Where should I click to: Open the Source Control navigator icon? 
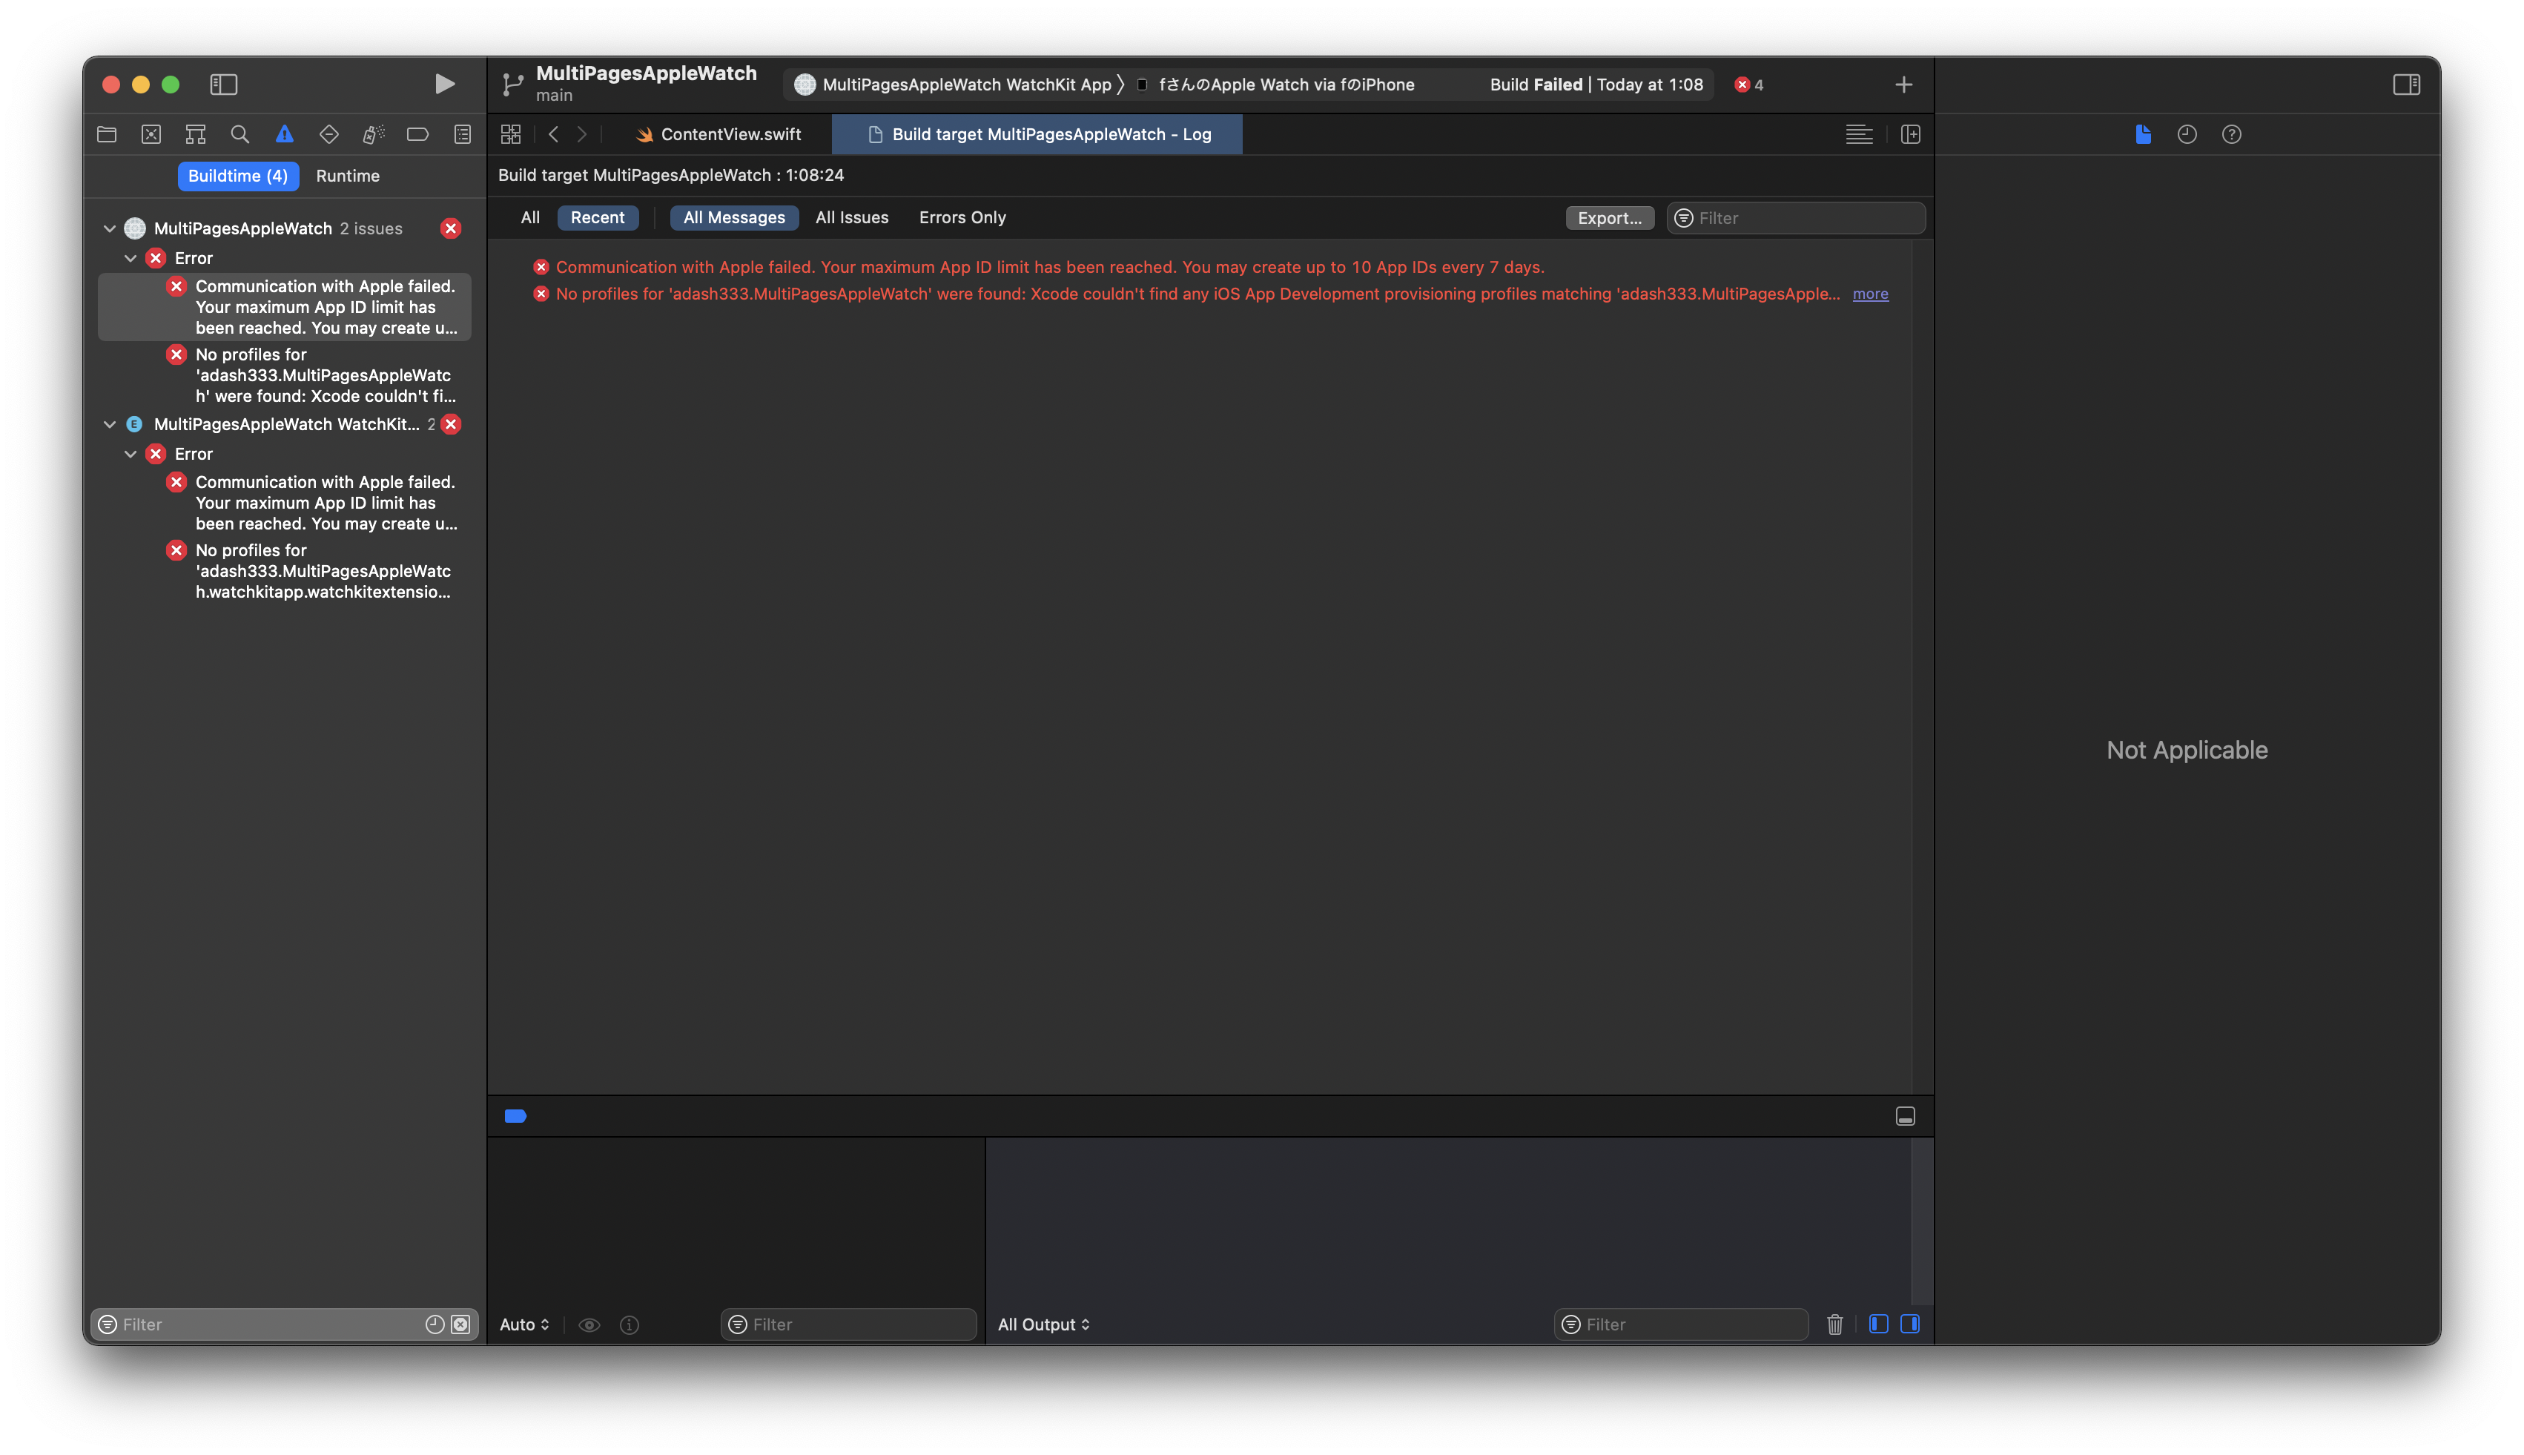(151, 134)
